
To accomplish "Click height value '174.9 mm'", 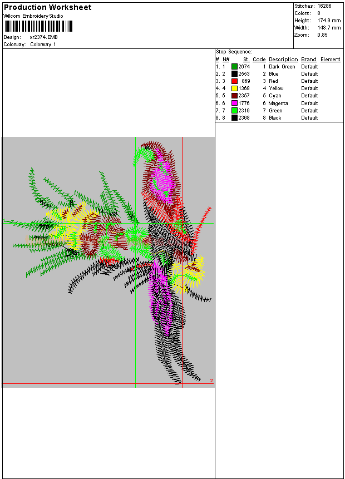I will pyautogui.click(x=329, y=21).
